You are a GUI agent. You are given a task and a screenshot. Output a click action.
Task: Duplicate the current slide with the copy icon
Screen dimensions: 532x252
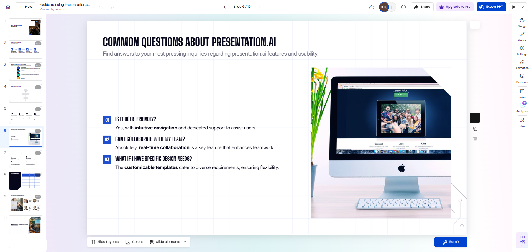[x=475, y=129]
